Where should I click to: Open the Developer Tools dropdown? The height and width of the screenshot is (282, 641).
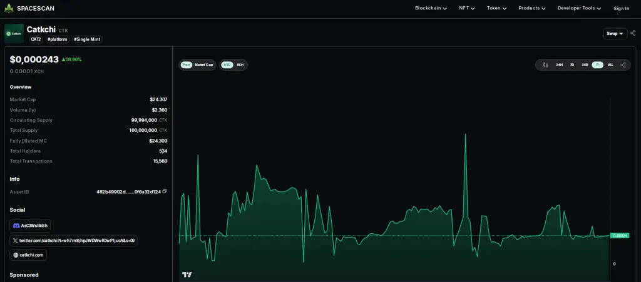click(x=579, y=8)
